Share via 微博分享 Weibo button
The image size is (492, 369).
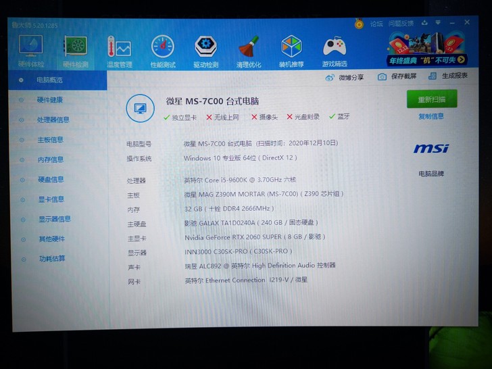(345, 77)
